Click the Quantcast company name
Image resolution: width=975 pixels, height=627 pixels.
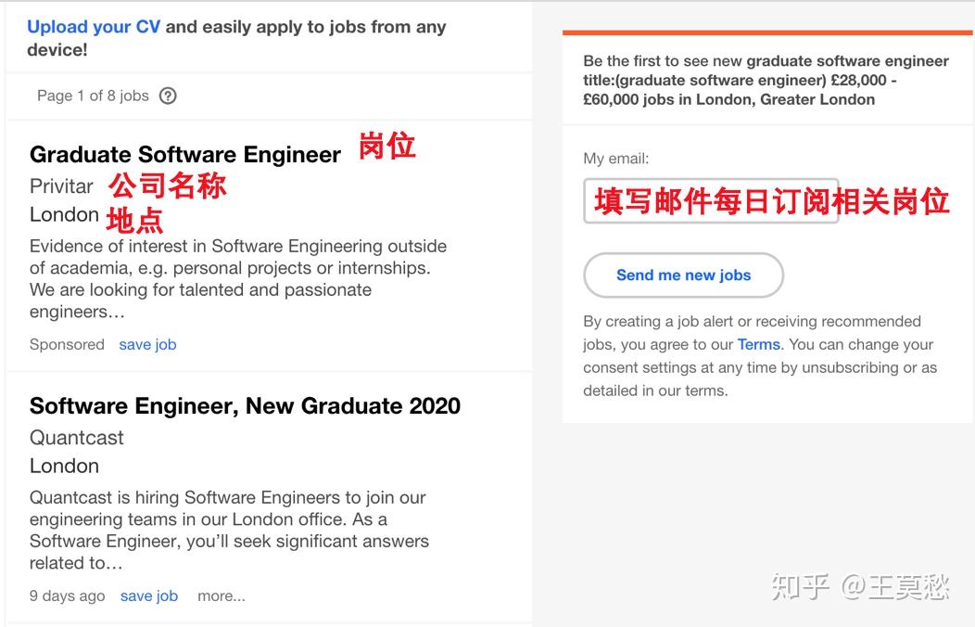(x=77, y=438)
